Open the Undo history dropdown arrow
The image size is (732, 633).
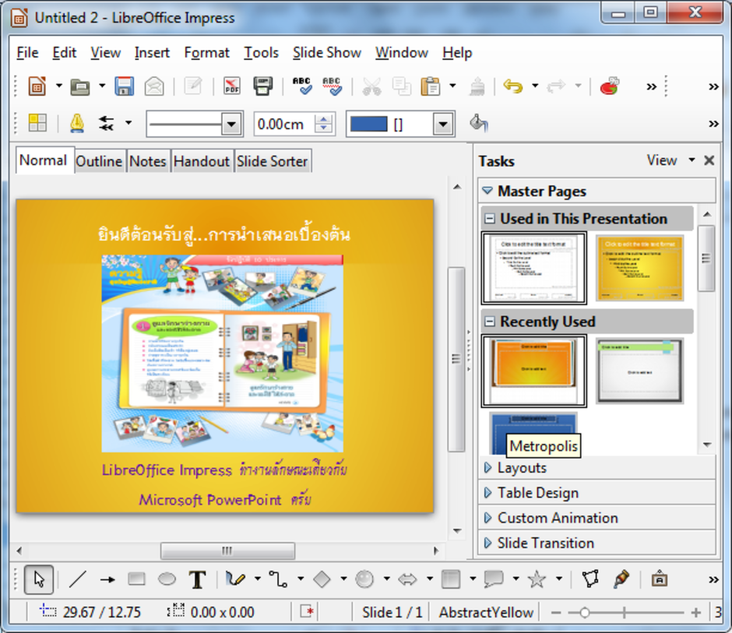coord(535,86)
